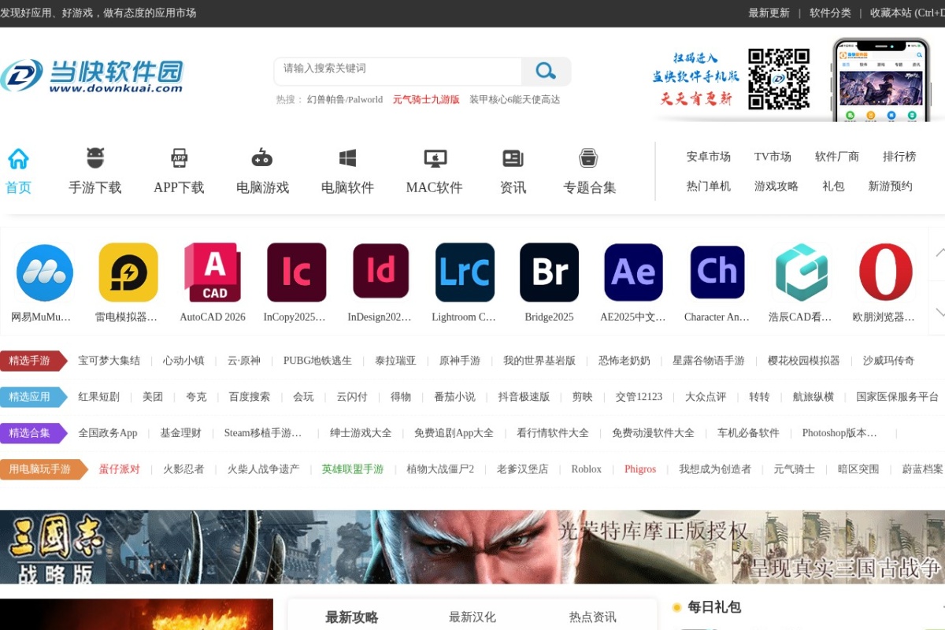Click the magnifier search button
The height and width of the screenshot is (630, 945).
pos(546,72)
